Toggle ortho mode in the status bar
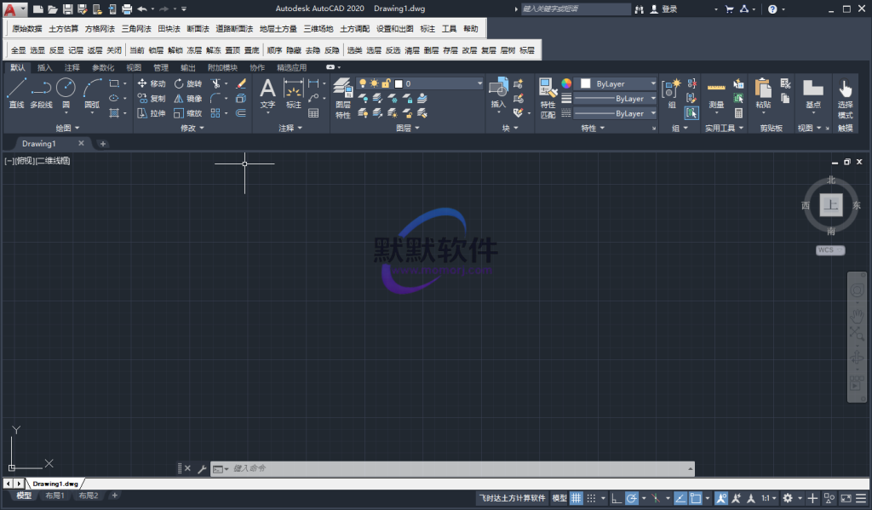The image size is (872, 510). pyautogui.click(x=616, y=498)
